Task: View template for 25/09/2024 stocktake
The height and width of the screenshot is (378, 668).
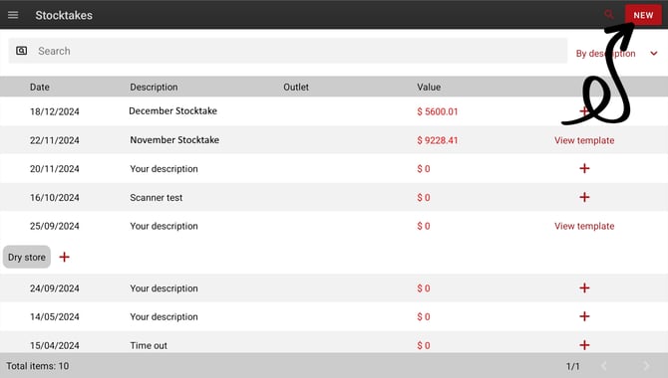Action: 584,226
